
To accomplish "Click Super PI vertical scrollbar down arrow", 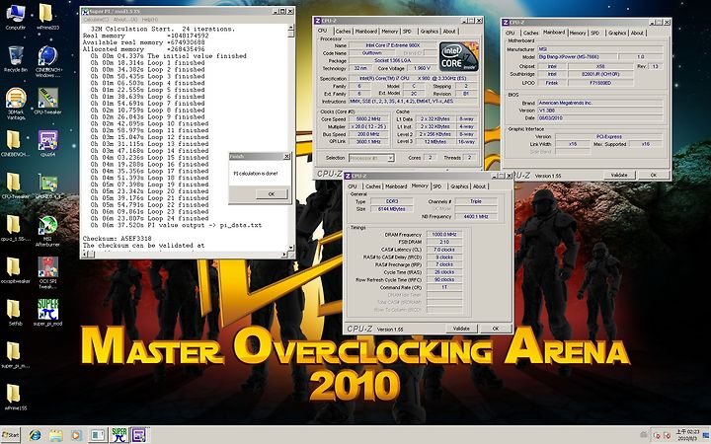I will point(291,248).
